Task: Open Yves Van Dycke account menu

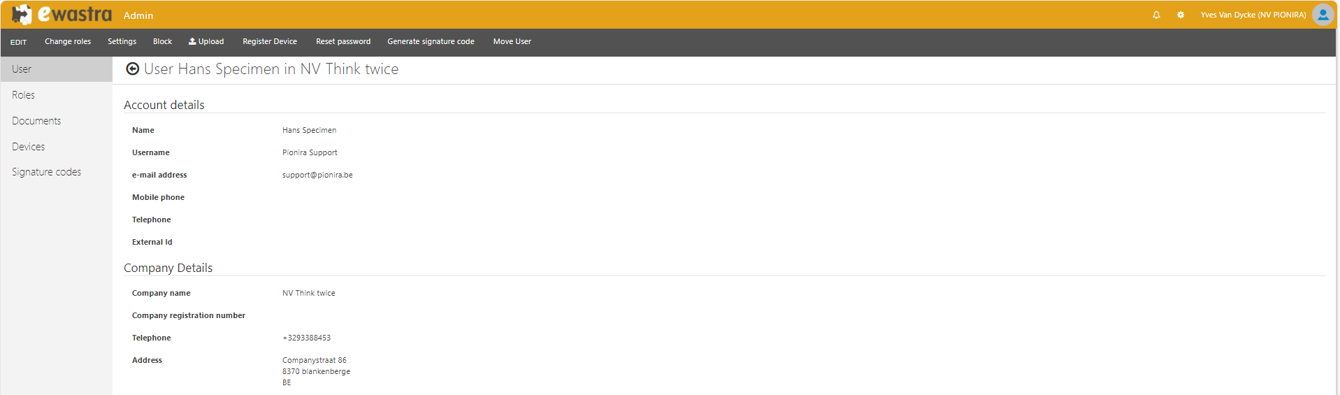Action: tap(1253, 15)
